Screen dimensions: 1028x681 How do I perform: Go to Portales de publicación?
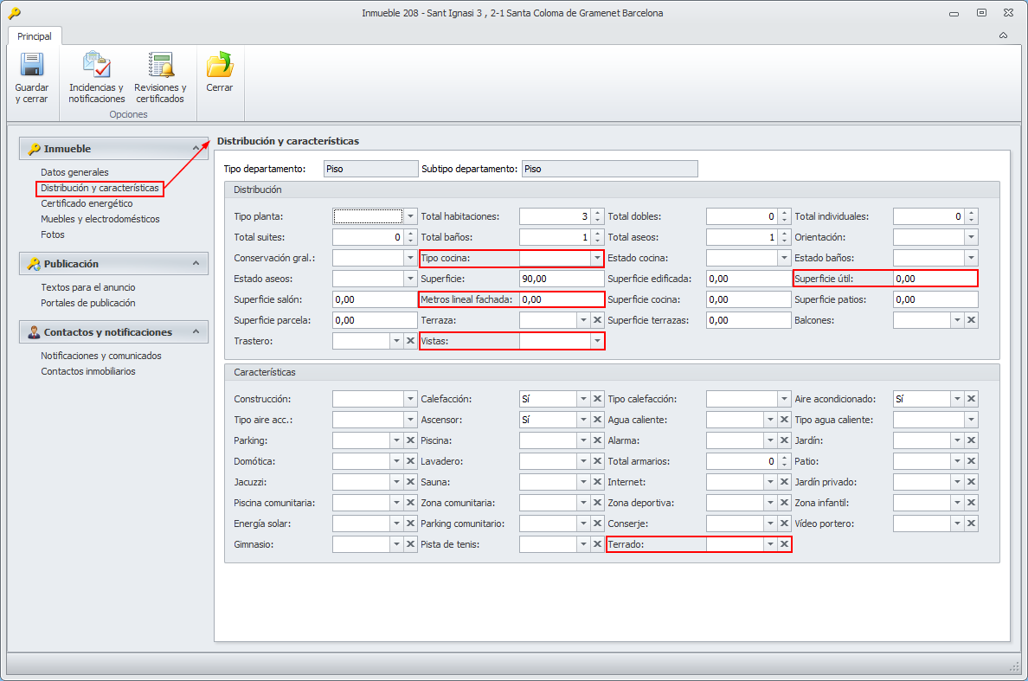coord(87,303)
